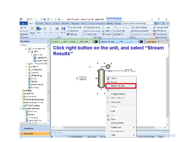
Task: Open Model Summary
Action: click(x=92, y=27)
